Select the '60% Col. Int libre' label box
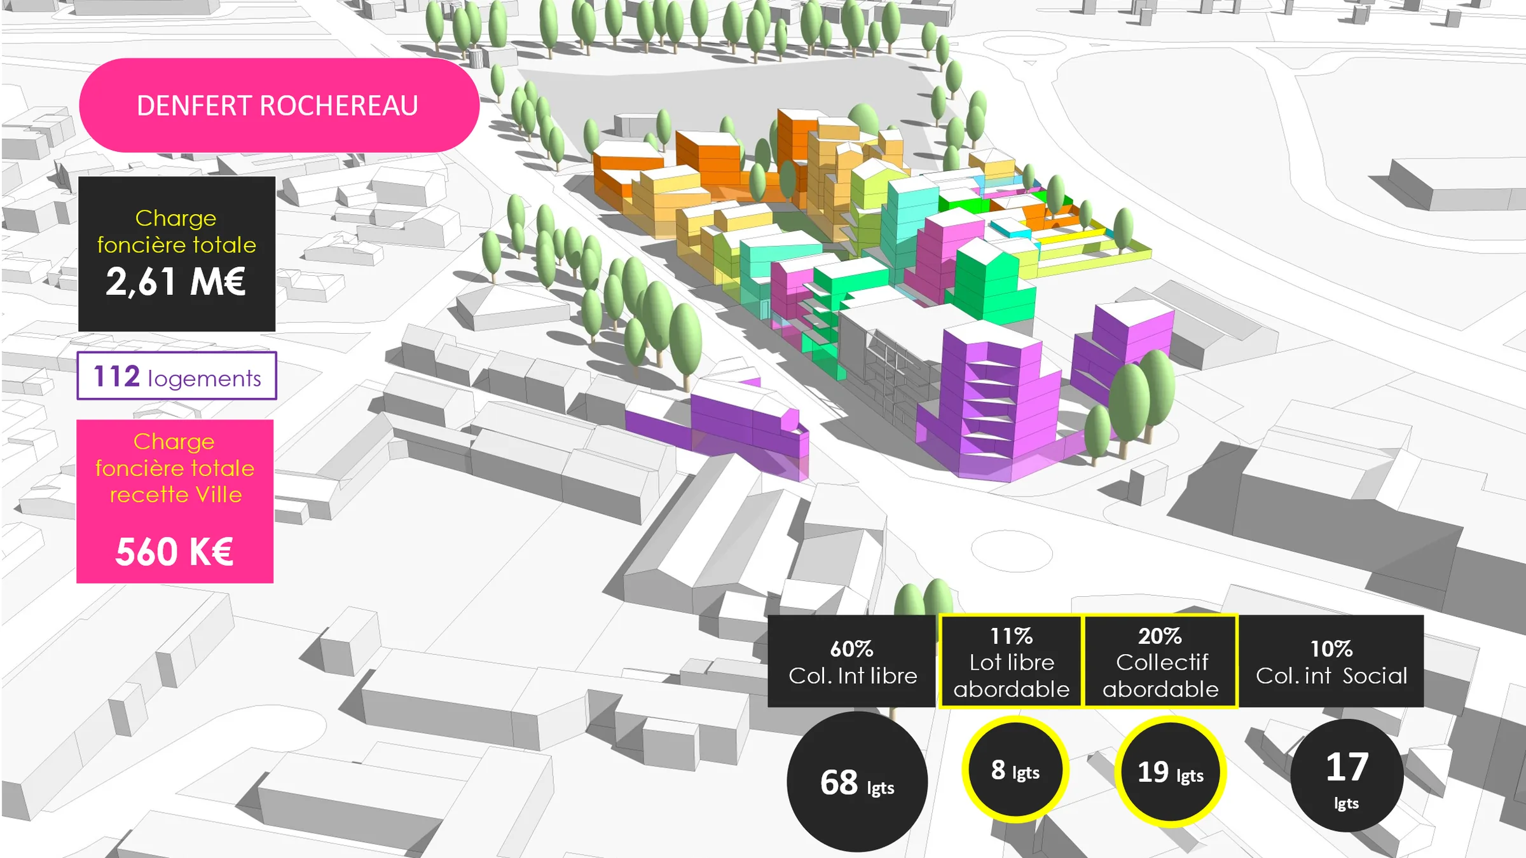Image resolution: width=1526 pixels, height=858 pixels. (852, 661)
